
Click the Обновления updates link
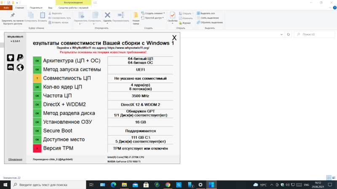click(x=15, y=159)
